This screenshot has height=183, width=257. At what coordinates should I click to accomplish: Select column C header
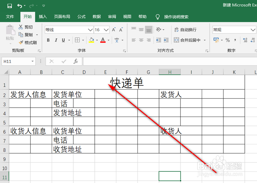pos(63,72)
